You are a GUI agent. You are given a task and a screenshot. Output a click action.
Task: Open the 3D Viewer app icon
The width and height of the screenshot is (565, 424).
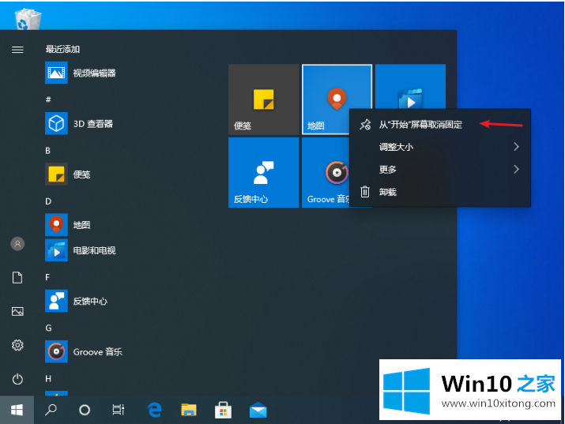coord(56,123)
